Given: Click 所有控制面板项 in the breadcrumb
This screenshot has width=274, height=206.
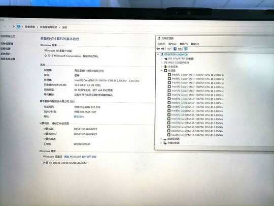Looking at the screenshot, I should click(x=49, y=27).
